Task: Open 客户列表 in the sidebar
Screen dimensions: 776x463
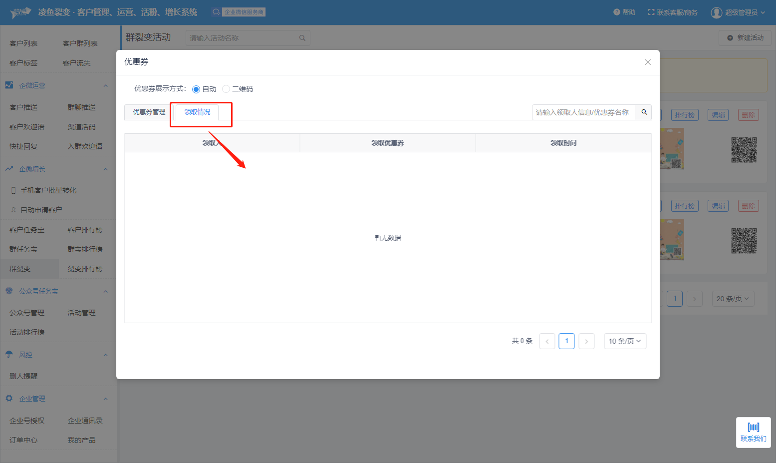Action: pos(23,44)
